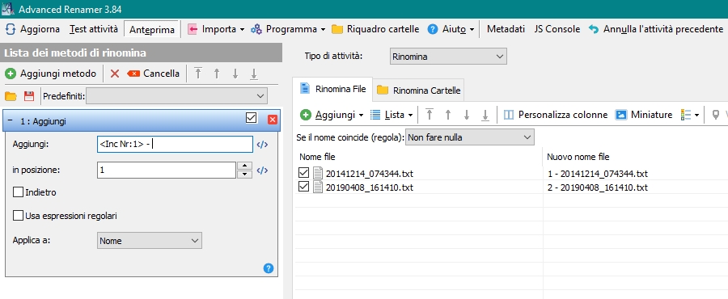Click the in posizione input field
728x299 pixels.
pos(167,171)
